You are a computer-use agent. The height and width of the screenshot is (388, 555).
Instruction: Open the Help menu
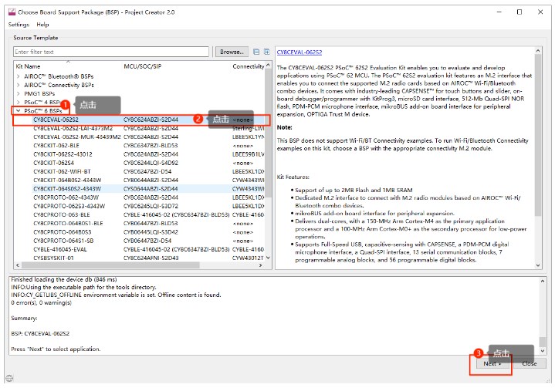42,25
